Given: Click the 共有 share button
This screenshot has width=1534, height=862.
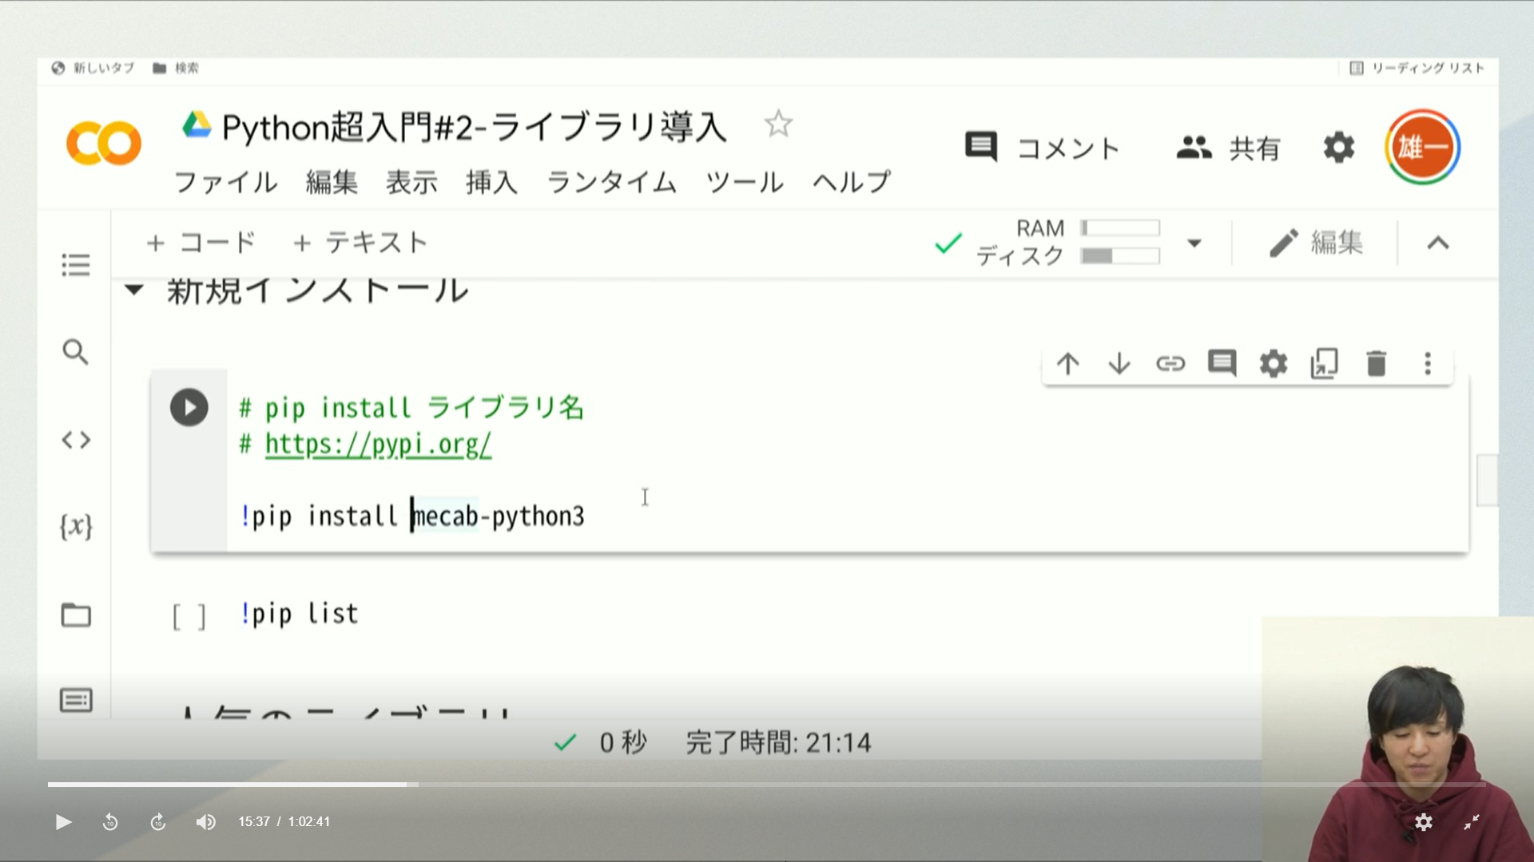Looking at the screenshot, I should pos(1229,148).
